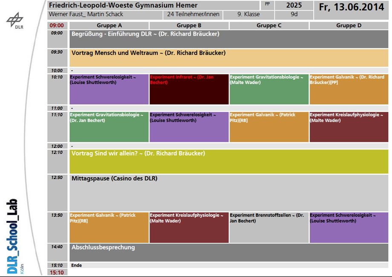Select green Gravitationsbiologie block in Gruppe C

click(269, 89)
